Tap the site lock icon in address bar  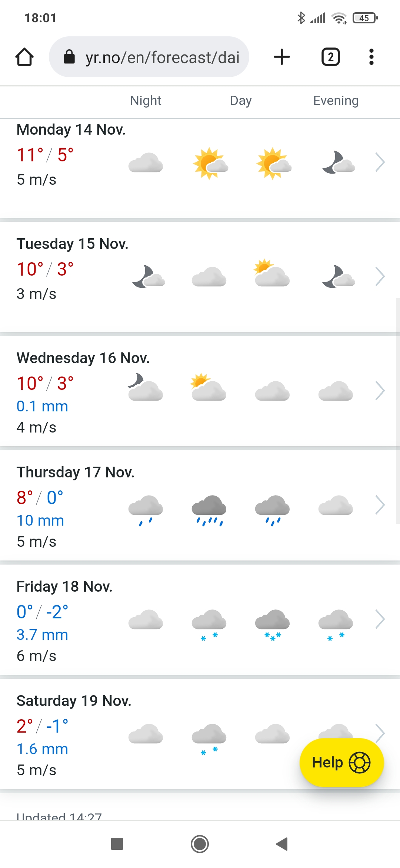tap(69, 57)
